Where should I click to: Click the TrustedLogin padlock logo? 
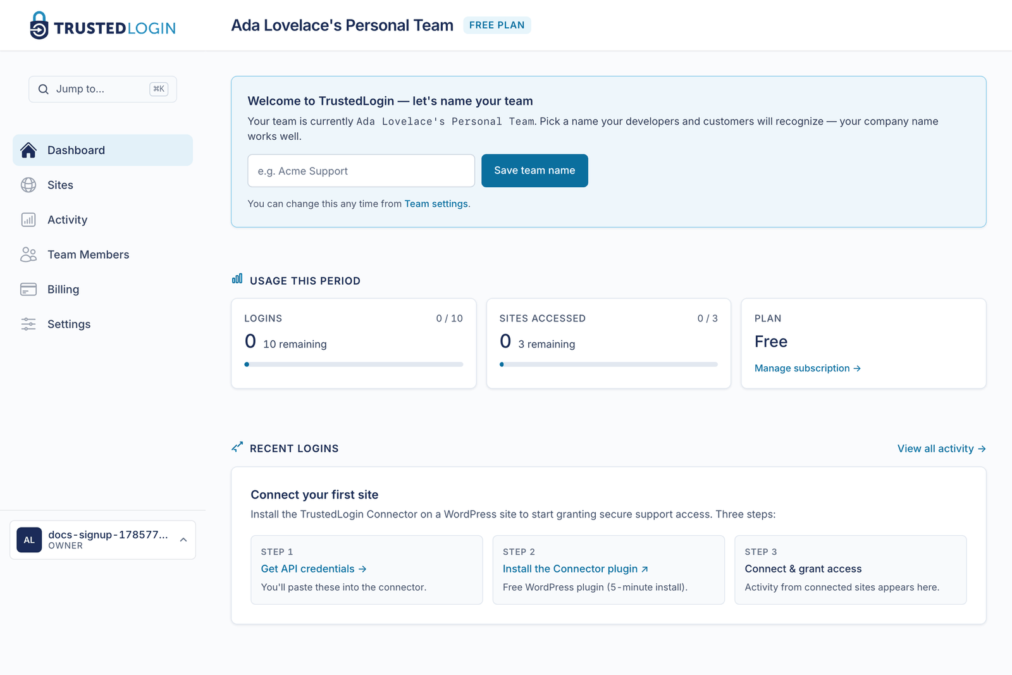pos(39,25)
